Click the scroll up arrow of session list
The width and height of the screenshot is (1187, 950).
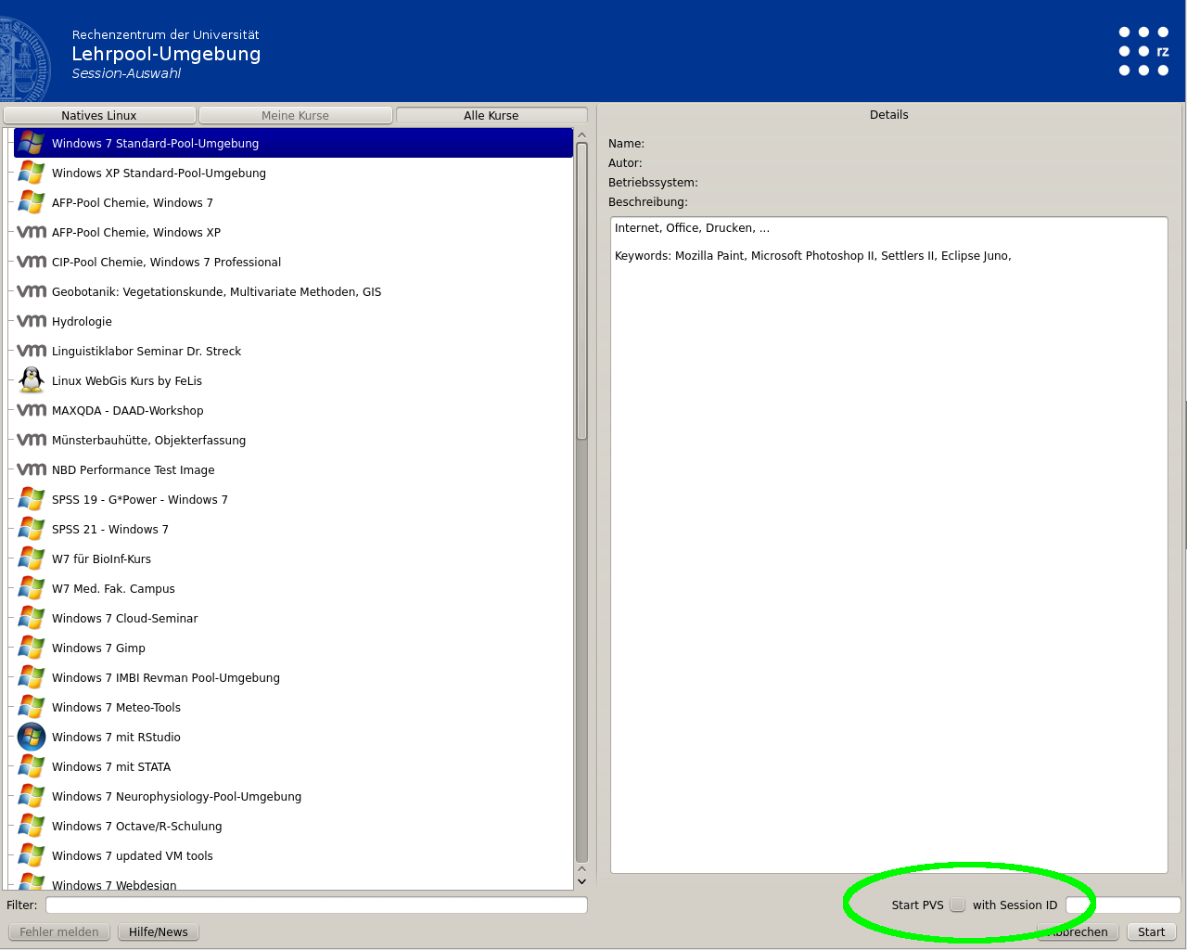(x=582, y=135)
